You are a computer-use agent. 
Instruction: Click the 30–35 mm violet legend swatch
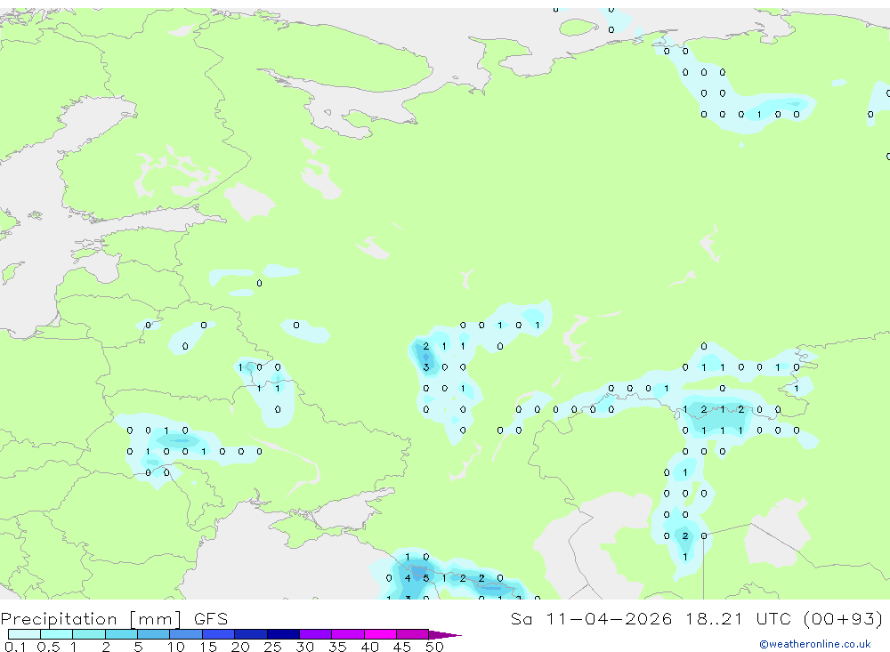pyautogui.click(x=316, y=634)
